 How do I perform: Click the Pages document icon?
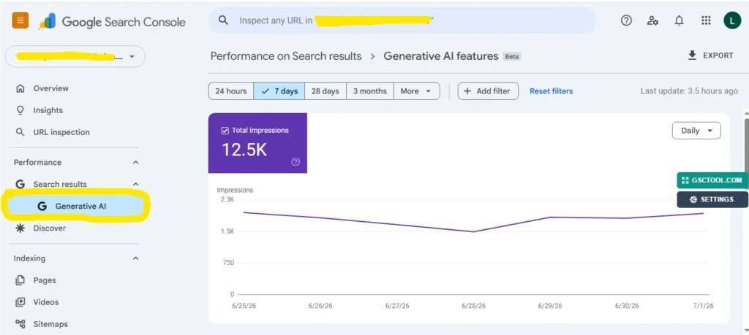20,280
